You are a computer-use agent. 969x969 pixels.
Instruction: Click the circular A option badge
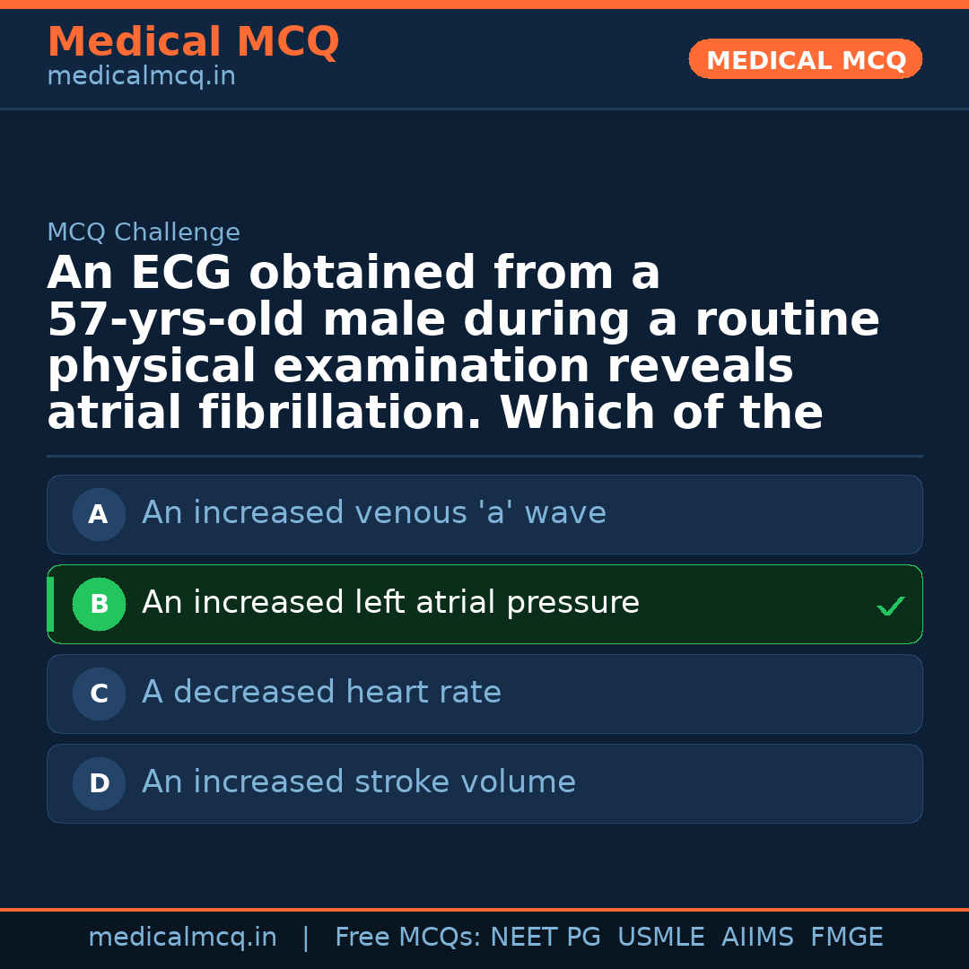[x=99, y=515]
